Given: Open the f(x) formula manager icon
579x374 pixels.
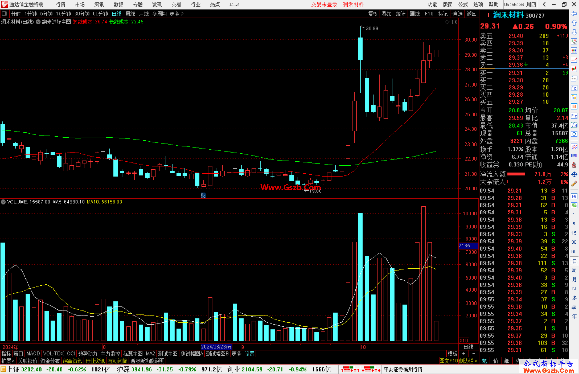Looking at the screenshot, I should pos(574,125).
